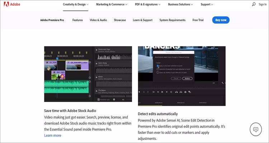
Task: Click the Play button in monitor transport
Action: pyautogui.click(x=162, y=92)
